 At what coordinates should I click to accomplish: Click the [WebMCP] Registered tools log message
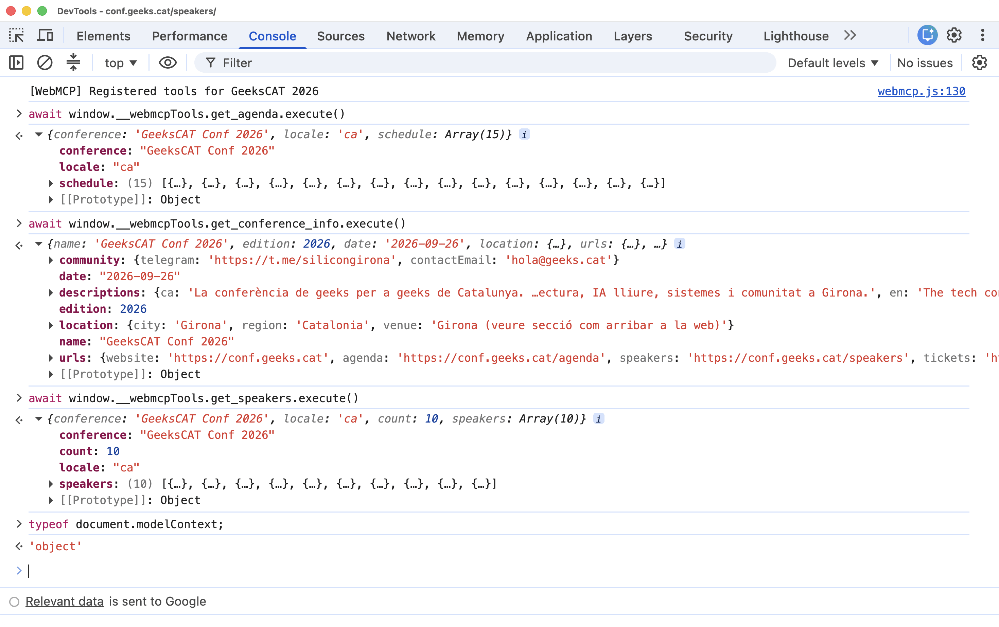174,91
